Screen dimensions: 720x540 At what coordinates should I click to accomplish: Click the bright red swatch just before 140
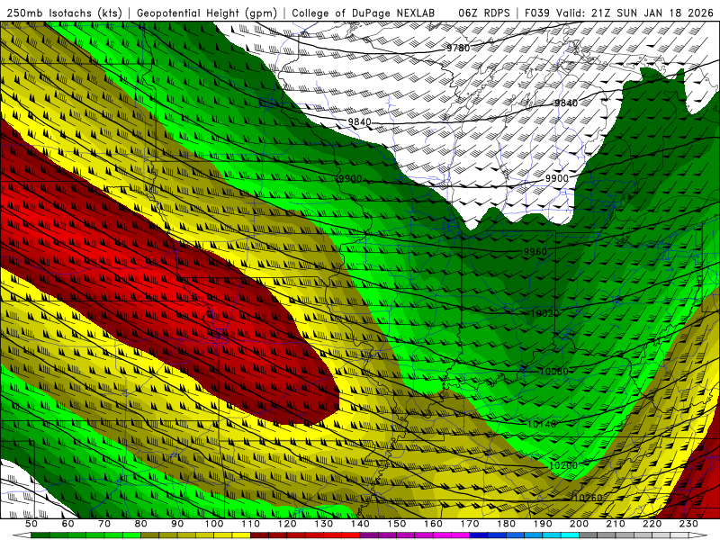tap(351, 535)
